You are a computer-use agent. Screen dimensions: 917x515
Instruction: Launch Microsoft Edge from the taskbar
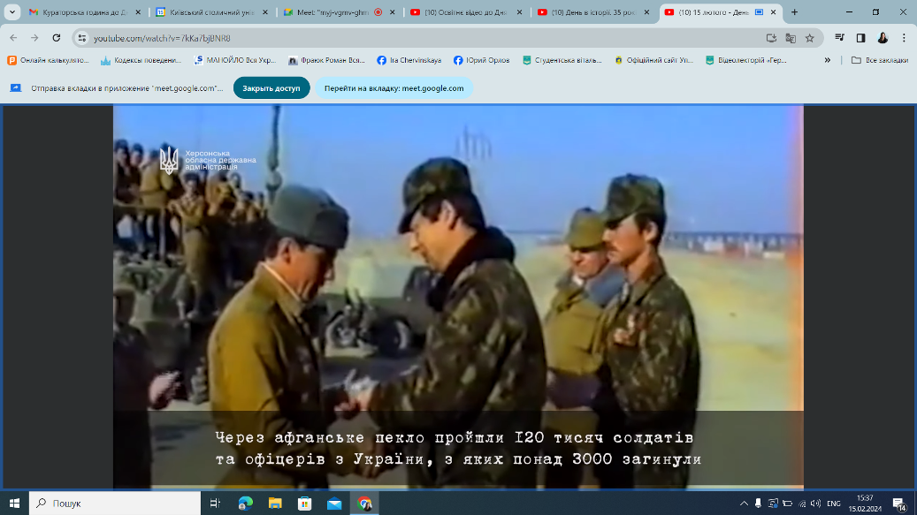click(246, 503)
